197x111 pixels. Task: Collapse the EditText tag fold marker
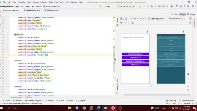click(9, 35)
